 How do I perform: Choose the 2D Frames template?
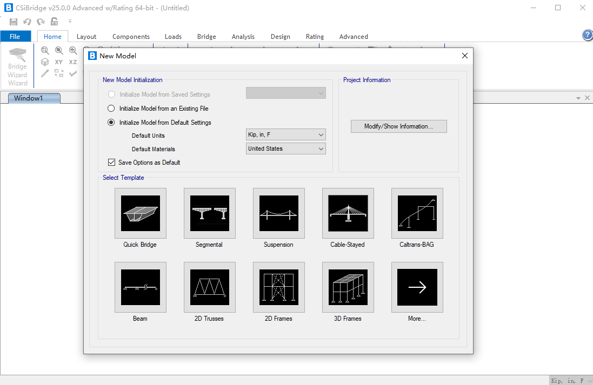pyautogui.click(x=279, y=287)
